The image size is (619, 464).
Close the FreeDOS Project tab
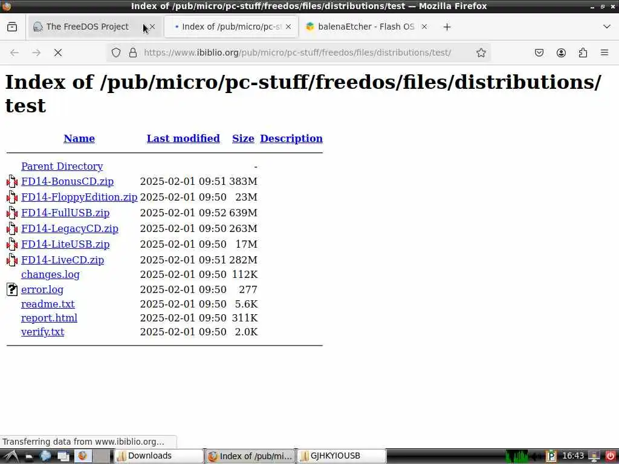pyautogui.click(x=152, y=27)
